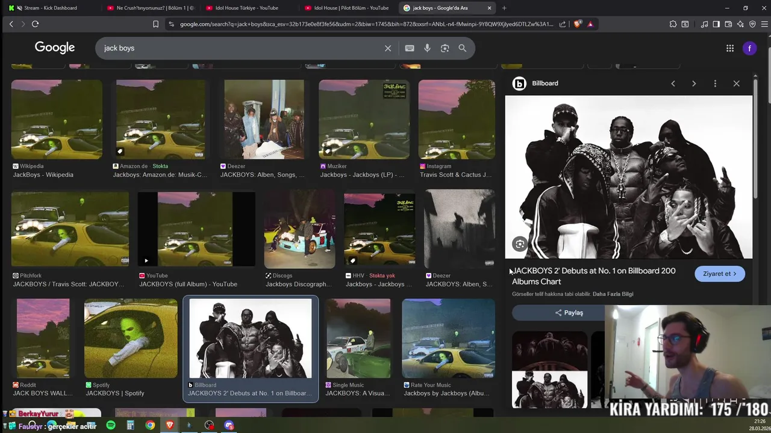
Task: Switch to the Idol House Türkiye tab
Action: tap(247, 8)
